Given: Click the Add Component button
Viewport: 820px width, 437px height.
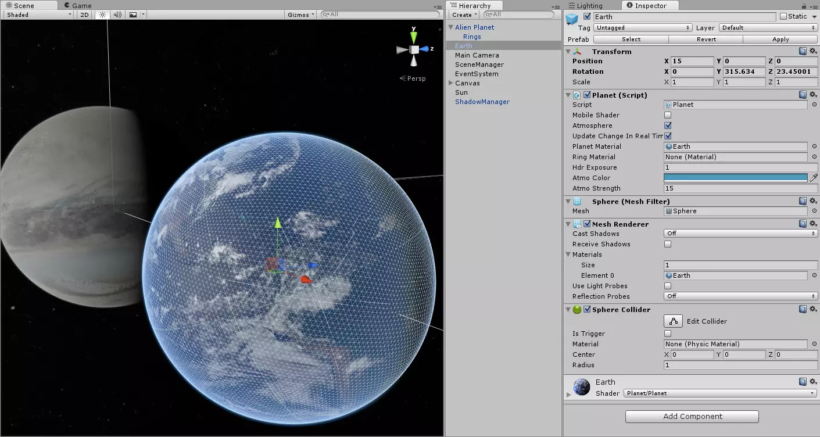Looking at the screenshot, I should tap(691, 417).
